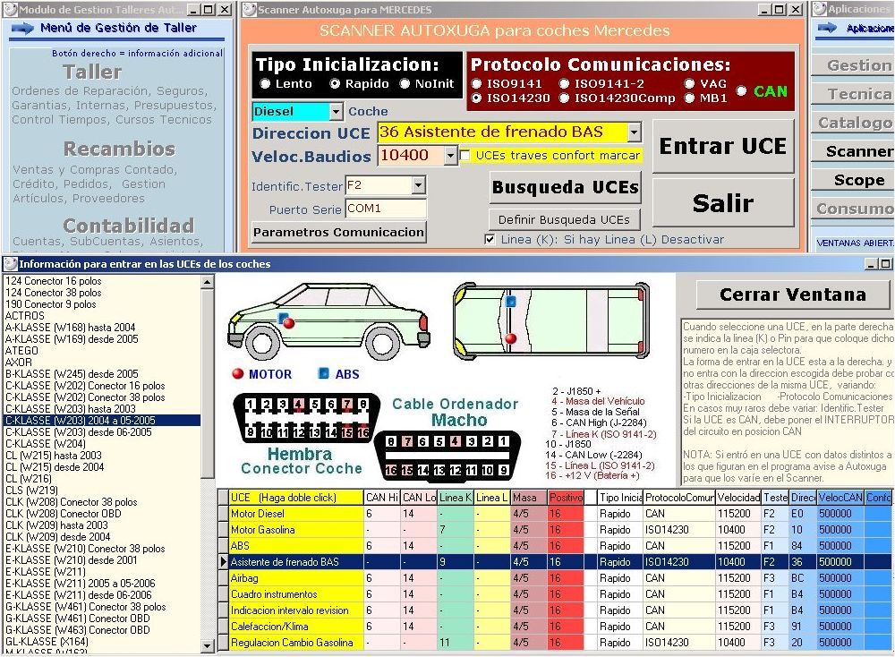
Task: Click the blue arrow icon in Aplicaciones window
Action: click(827, 28)
